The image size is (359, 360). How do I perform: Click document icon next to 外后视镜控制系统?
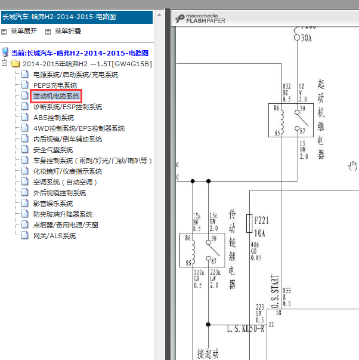pyautogui.click(x=25, y=192)
